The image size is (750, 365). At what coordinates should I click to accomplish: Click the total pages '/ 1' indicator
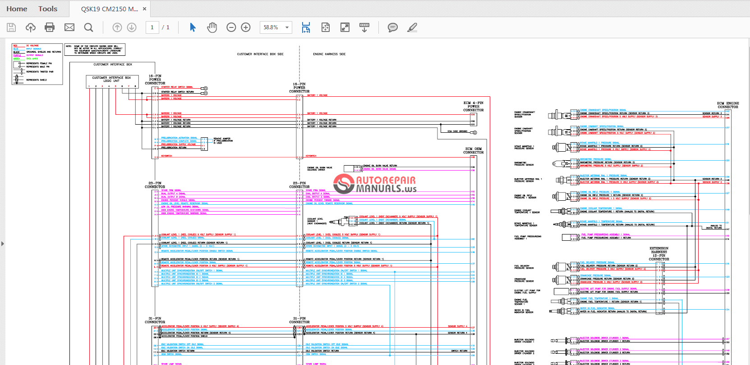[166, 27]
